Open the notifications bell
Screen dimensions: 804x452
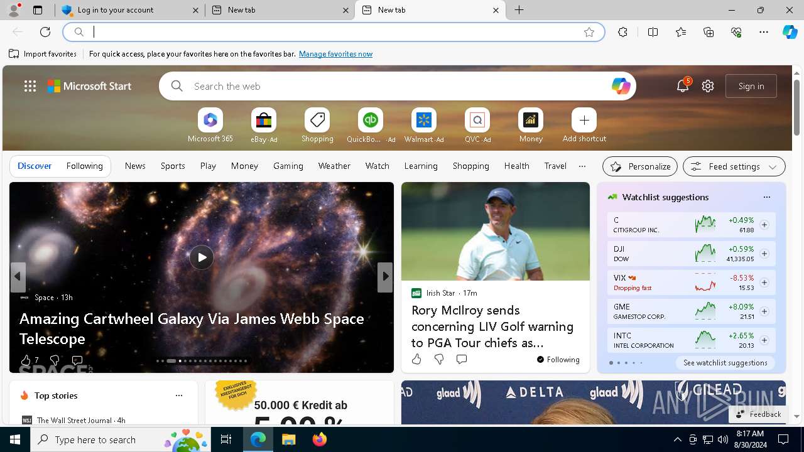coord(683,86)
